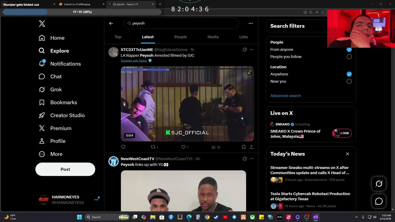
Task: Show hidden system tray icons
Action: 356,217
